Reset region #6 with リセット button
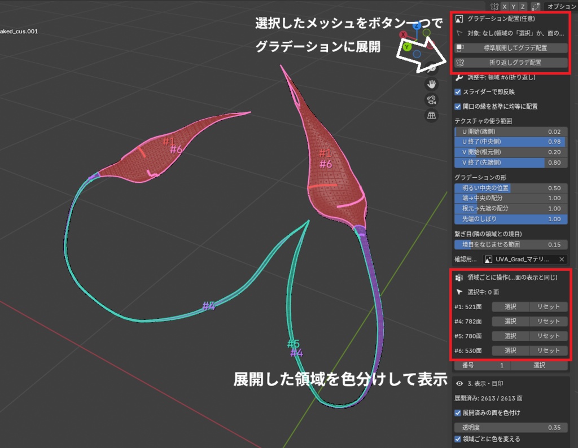The image size is (578, 448). (549, 351)
